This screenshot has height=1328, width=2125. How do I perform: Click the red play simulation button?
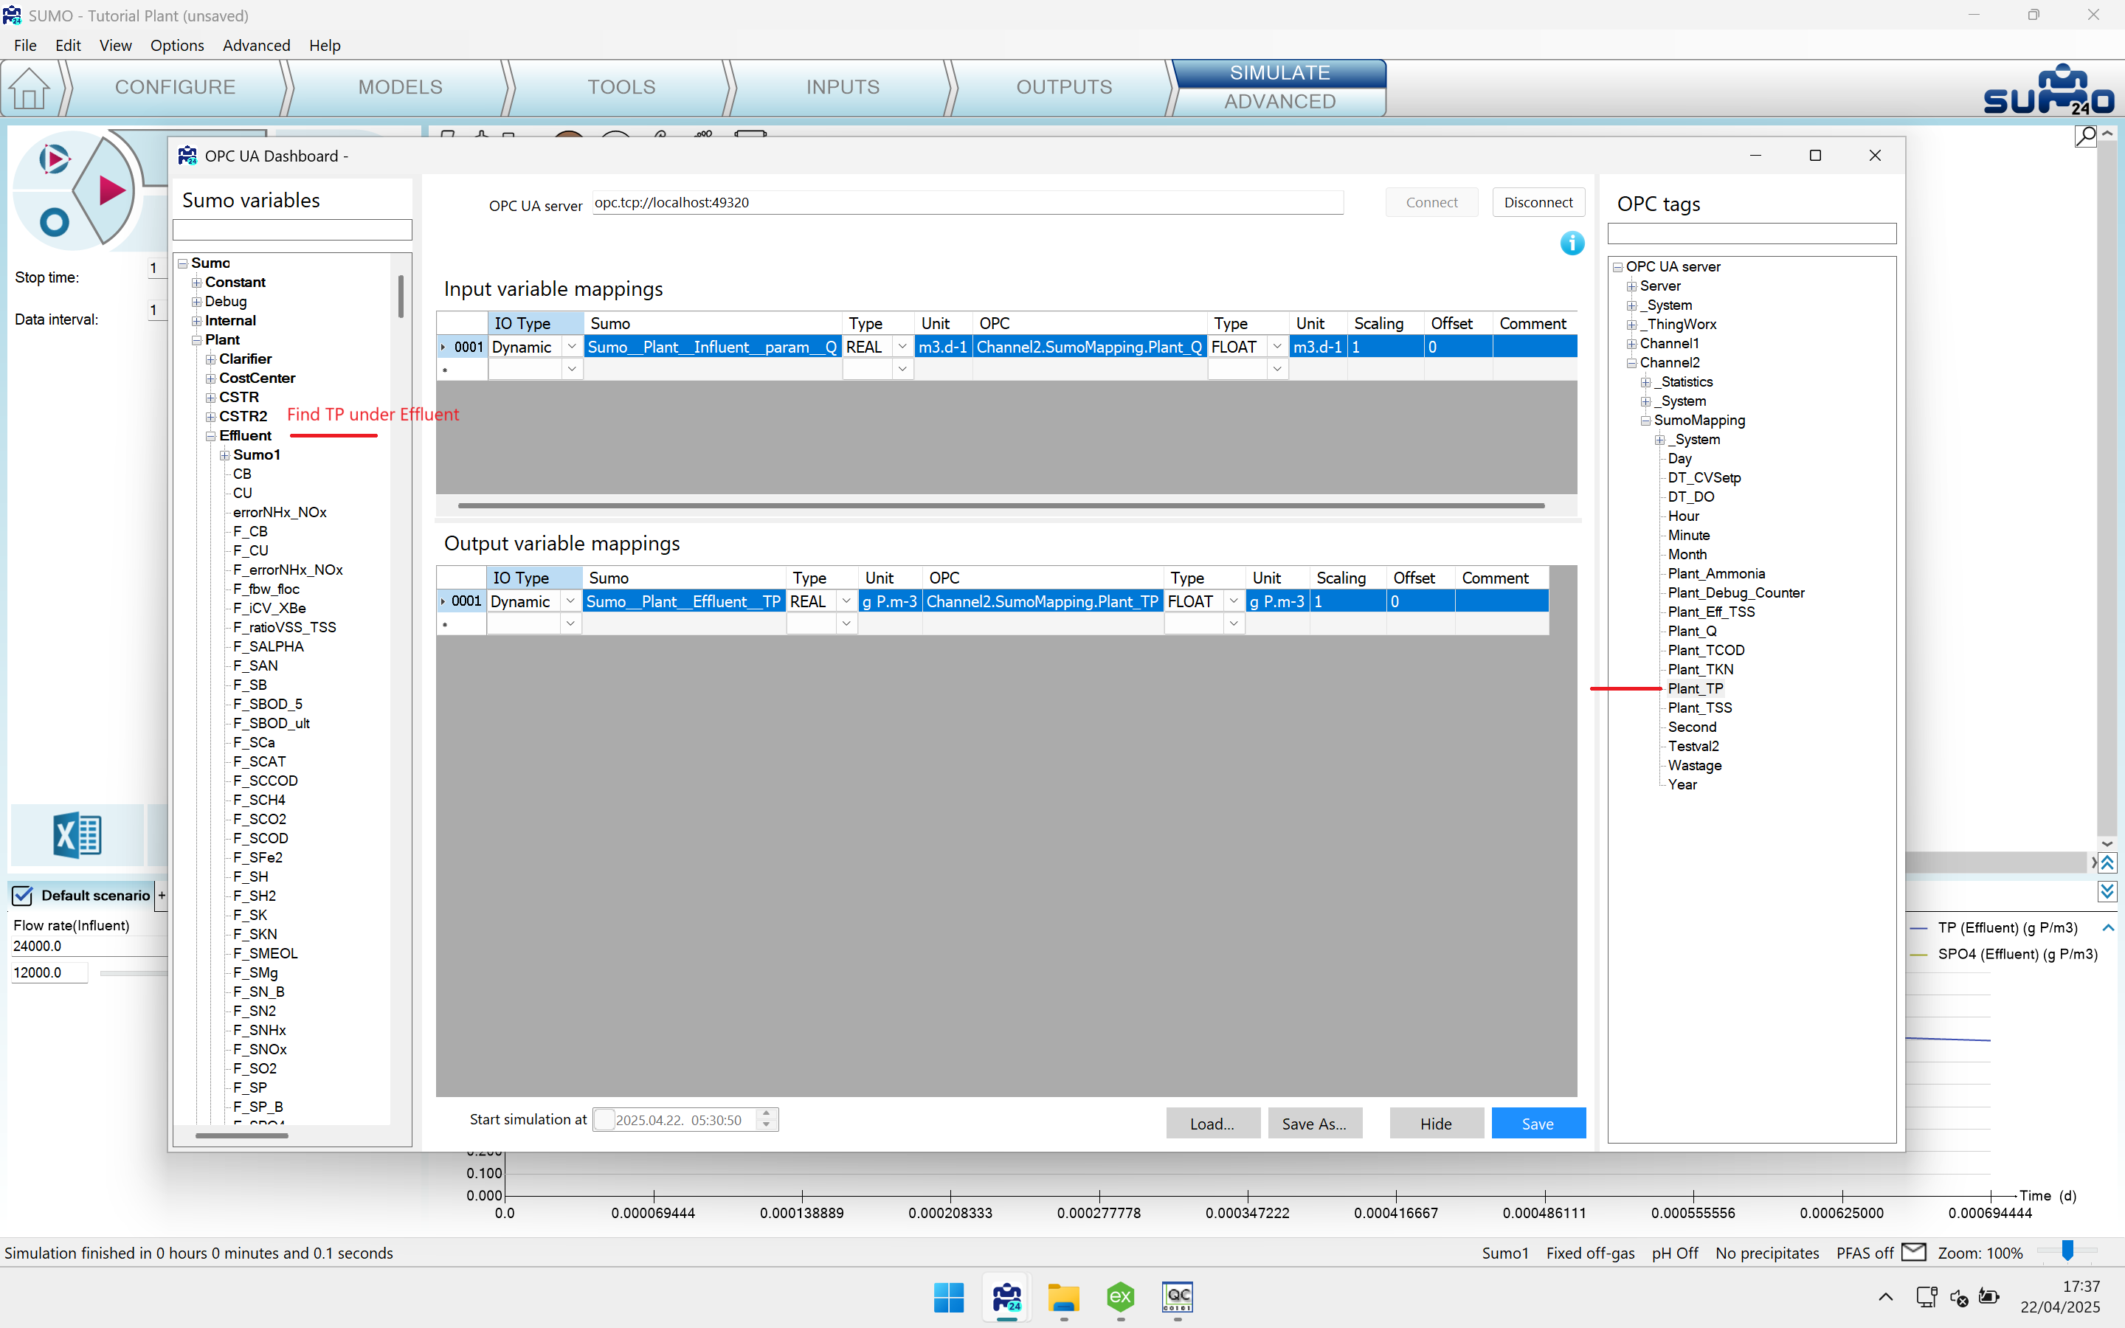(111, 190)
